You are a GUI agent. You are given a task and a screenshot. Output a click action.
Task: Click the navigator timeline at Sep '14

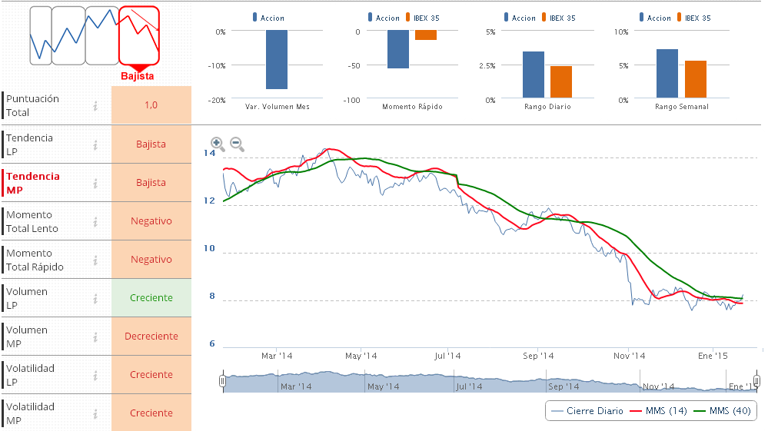tap(564, 386)
